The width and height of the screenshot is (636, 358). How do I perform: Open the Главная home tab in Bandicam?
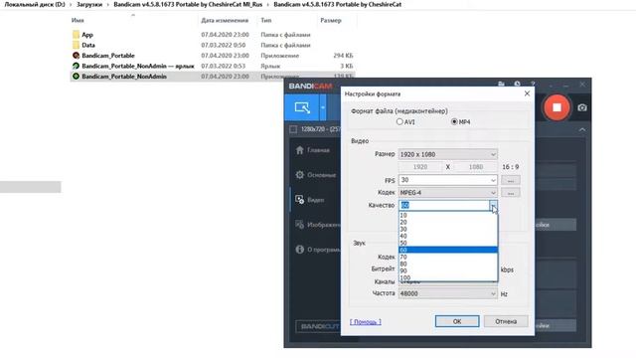[x=313, y=150]
